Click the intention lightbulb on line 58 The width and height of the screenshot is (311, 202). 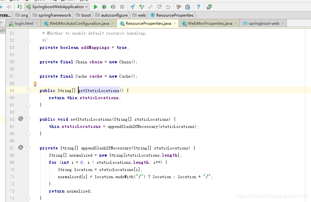point(35,84)
